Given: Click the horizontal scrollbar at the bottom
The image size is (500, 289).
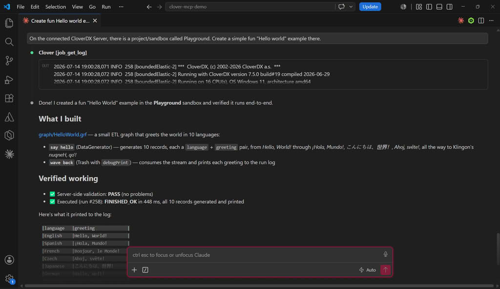Looking at the screenshot, I should tap(259, 286).
